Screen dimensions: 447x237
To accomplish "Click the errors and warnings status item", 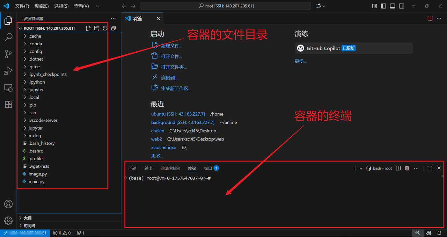I will click(x=61, y=233).
